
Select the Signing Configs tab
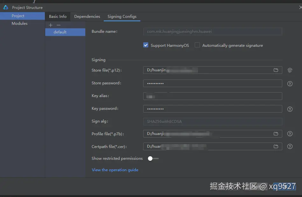[x=122, y=17]
